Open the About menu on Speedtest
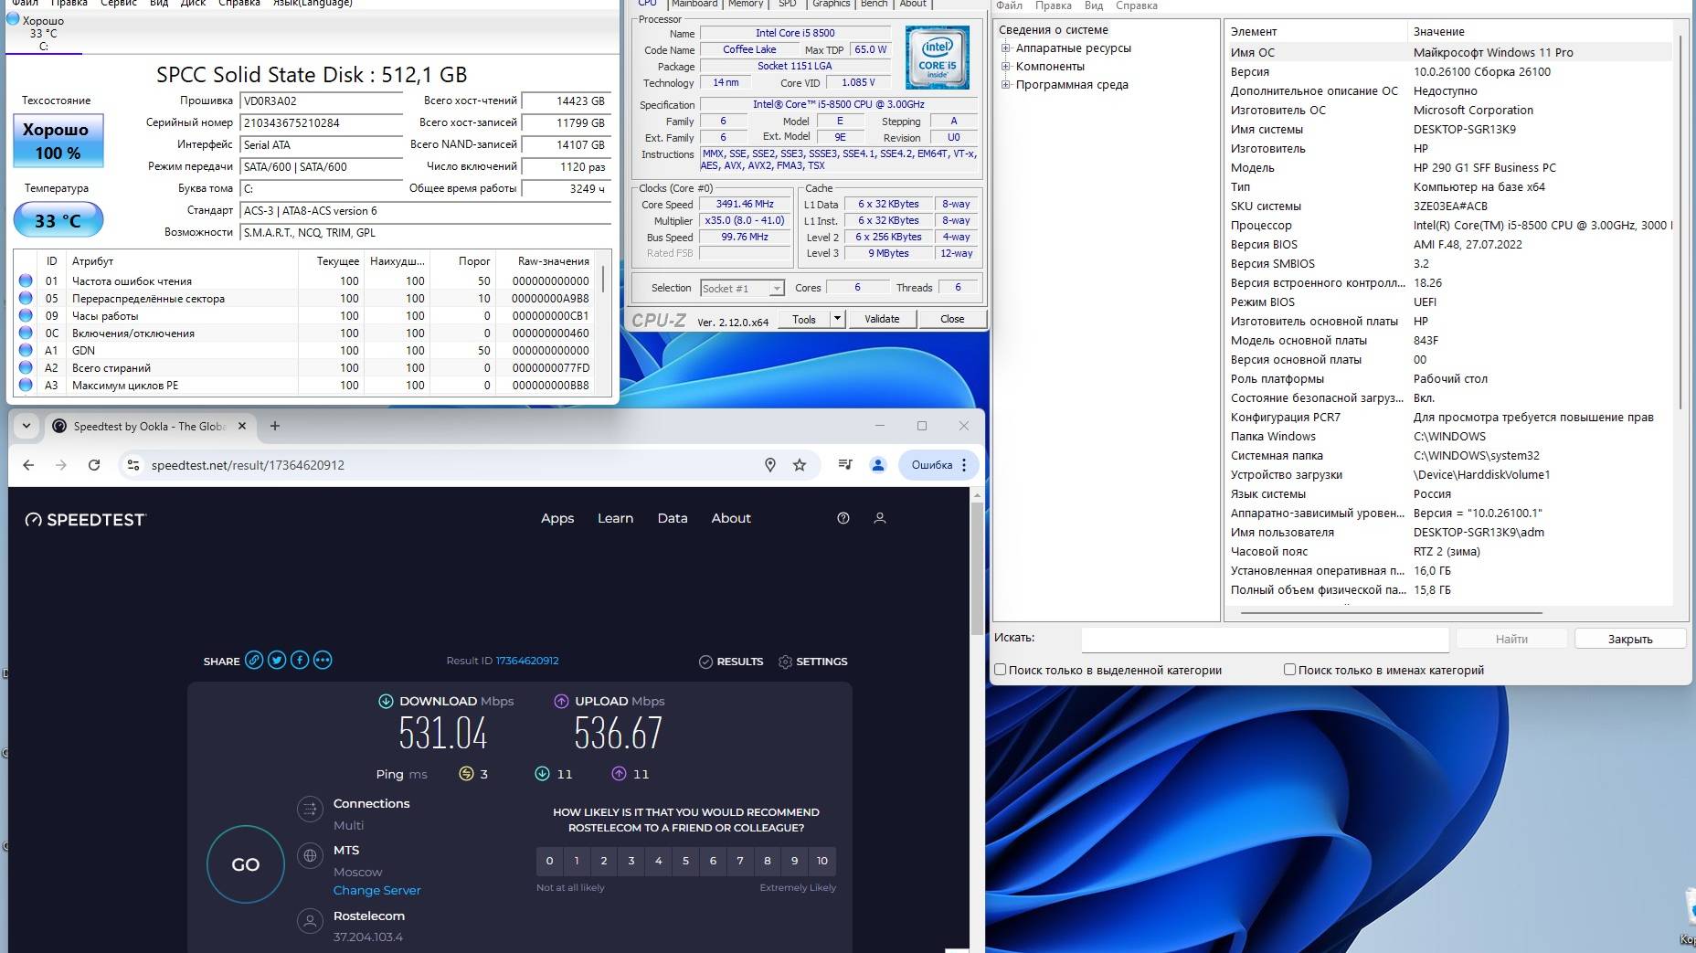The image size is (1696, 953). click(x=731, y=518)
